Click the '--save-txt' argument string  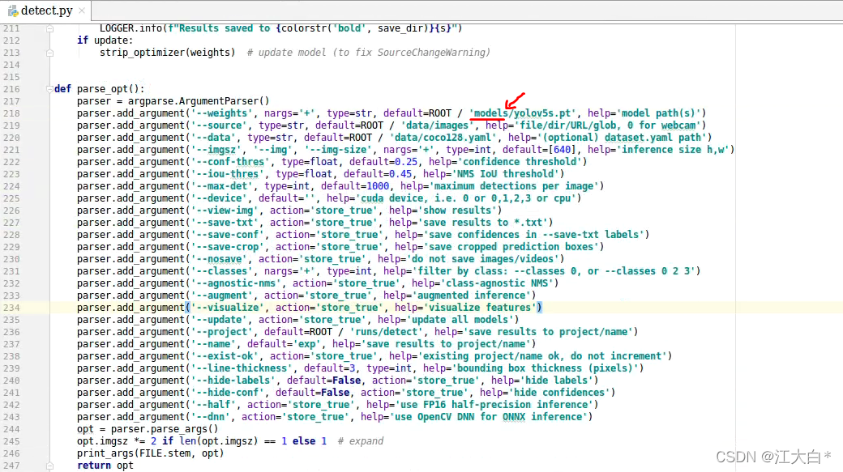[x=225, y=223]
